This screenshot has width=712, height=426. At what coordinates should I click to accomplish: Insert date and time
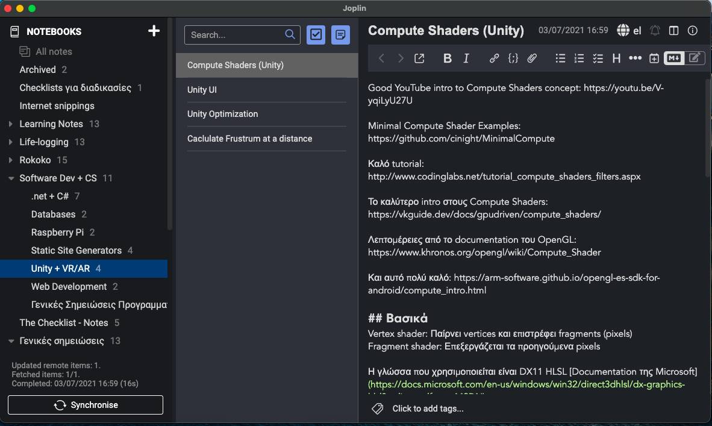(654, 58)
